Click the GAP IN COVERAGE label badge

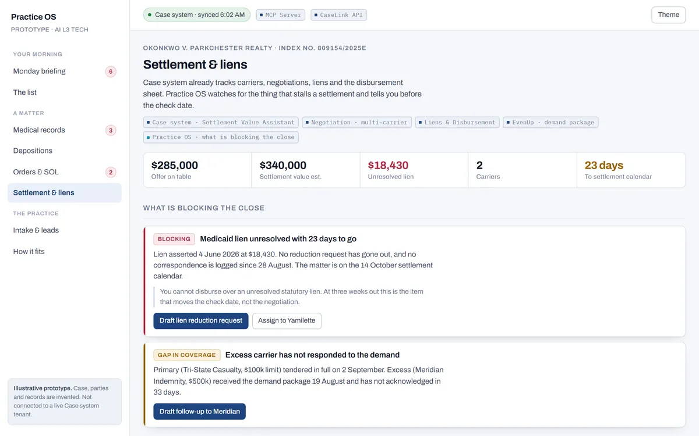tap(187, 355)
